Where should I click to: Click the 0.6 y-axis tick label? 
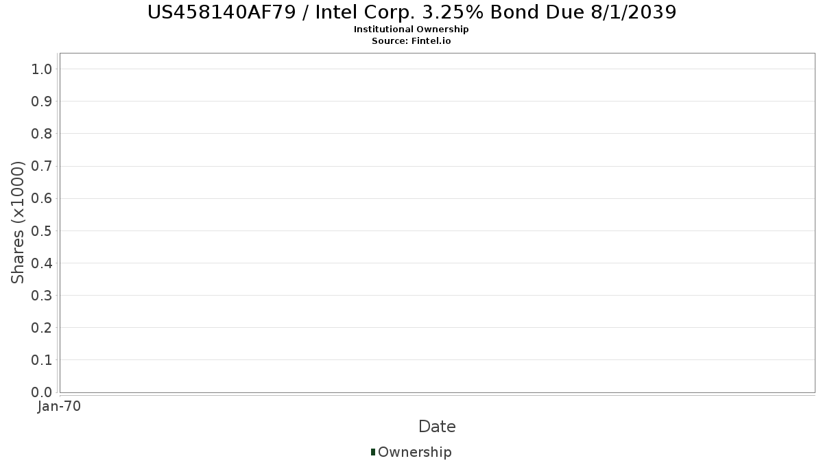pos(42,198)
